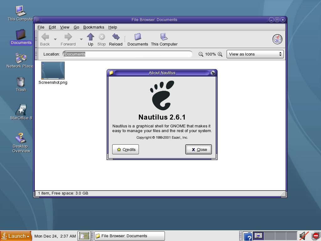Click the Stop toolbar icon
Viewport: 321px width, 241px height.
[102, 40]
